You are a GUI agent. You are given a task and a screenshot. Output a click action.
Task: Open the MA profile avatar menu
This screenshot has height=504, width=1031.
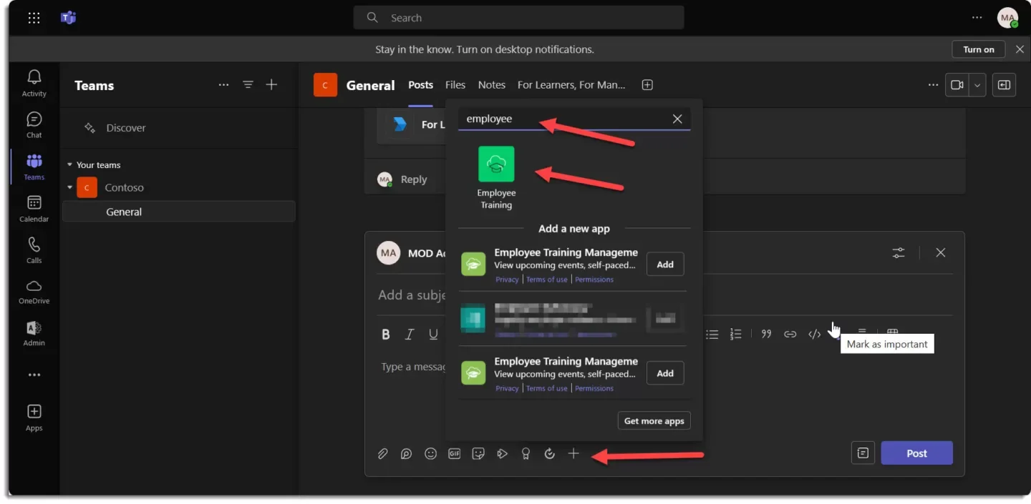(1008, 18)
